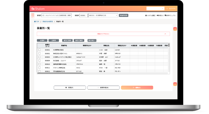Click the 全選択 button
The height and width of the screenshot is (114, 209).
(42, 40)
